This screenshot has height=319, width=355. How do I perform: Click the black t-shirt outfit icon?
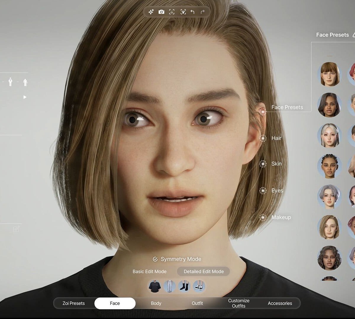tap(154, 286)
